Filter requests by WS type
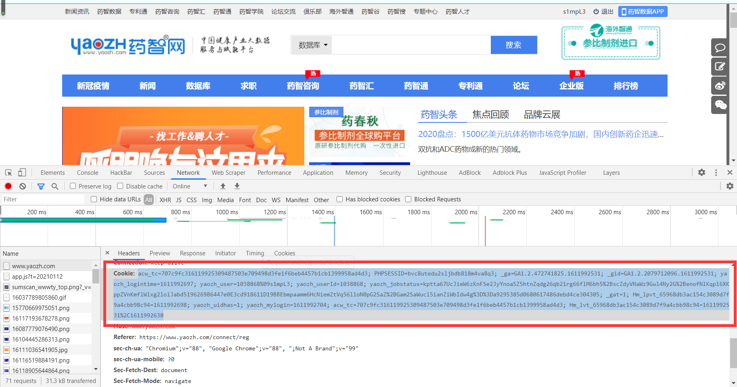This screenshot has height=387, width=737. click(276, 200)
